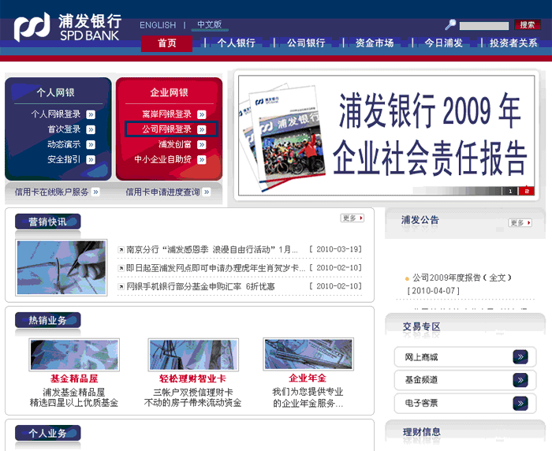Open 信用卡申请进度查询 link
Viewport: 552px width, 451px height.
(162, 192)
